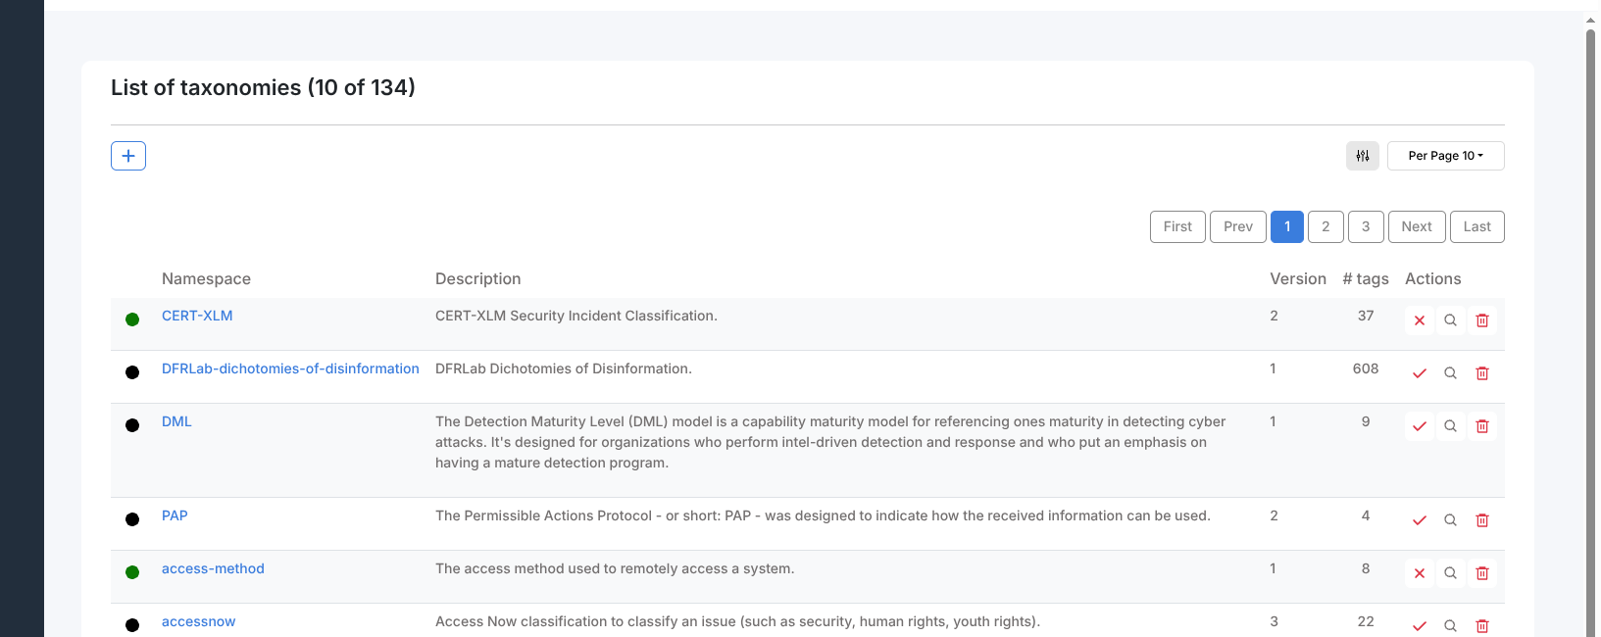Delete DFRLab-dichotomies-of-disinformation with trash icon
1601x637 pixels.
click(1482, 373)
